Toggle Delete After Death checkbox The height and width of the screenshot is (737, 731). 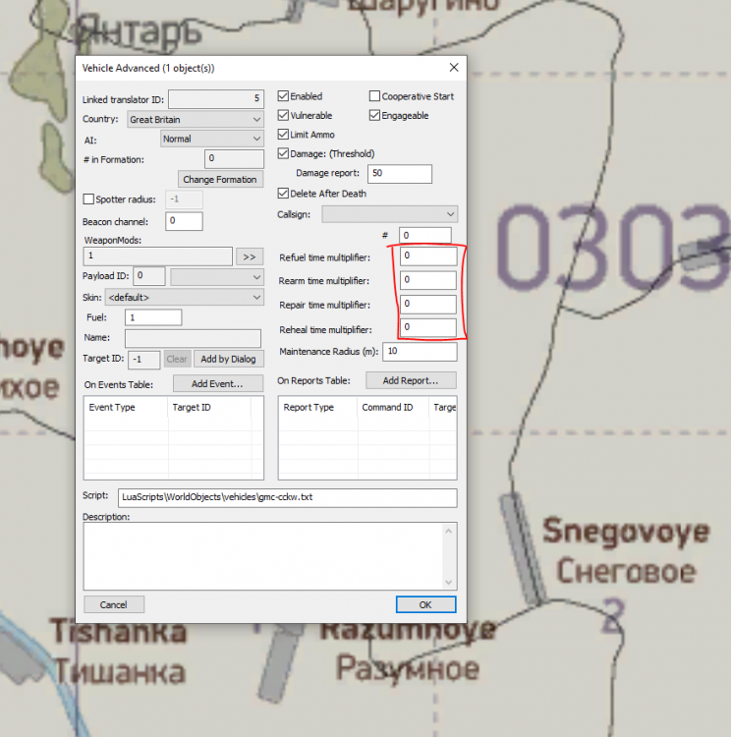tap(284, 193)
